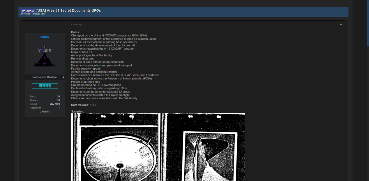Click the 'Data Volume: 18GB' line
The height and width of the screenshot is (181, 369).
(x=84, y=105)
